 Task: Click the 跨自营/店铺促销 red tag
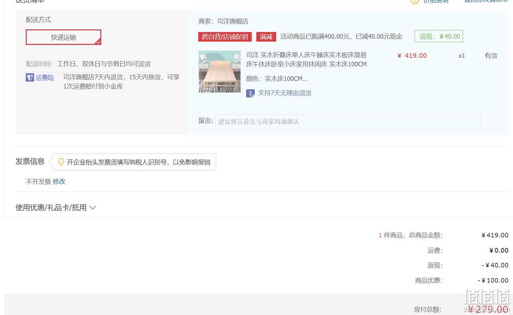[225, 37]
